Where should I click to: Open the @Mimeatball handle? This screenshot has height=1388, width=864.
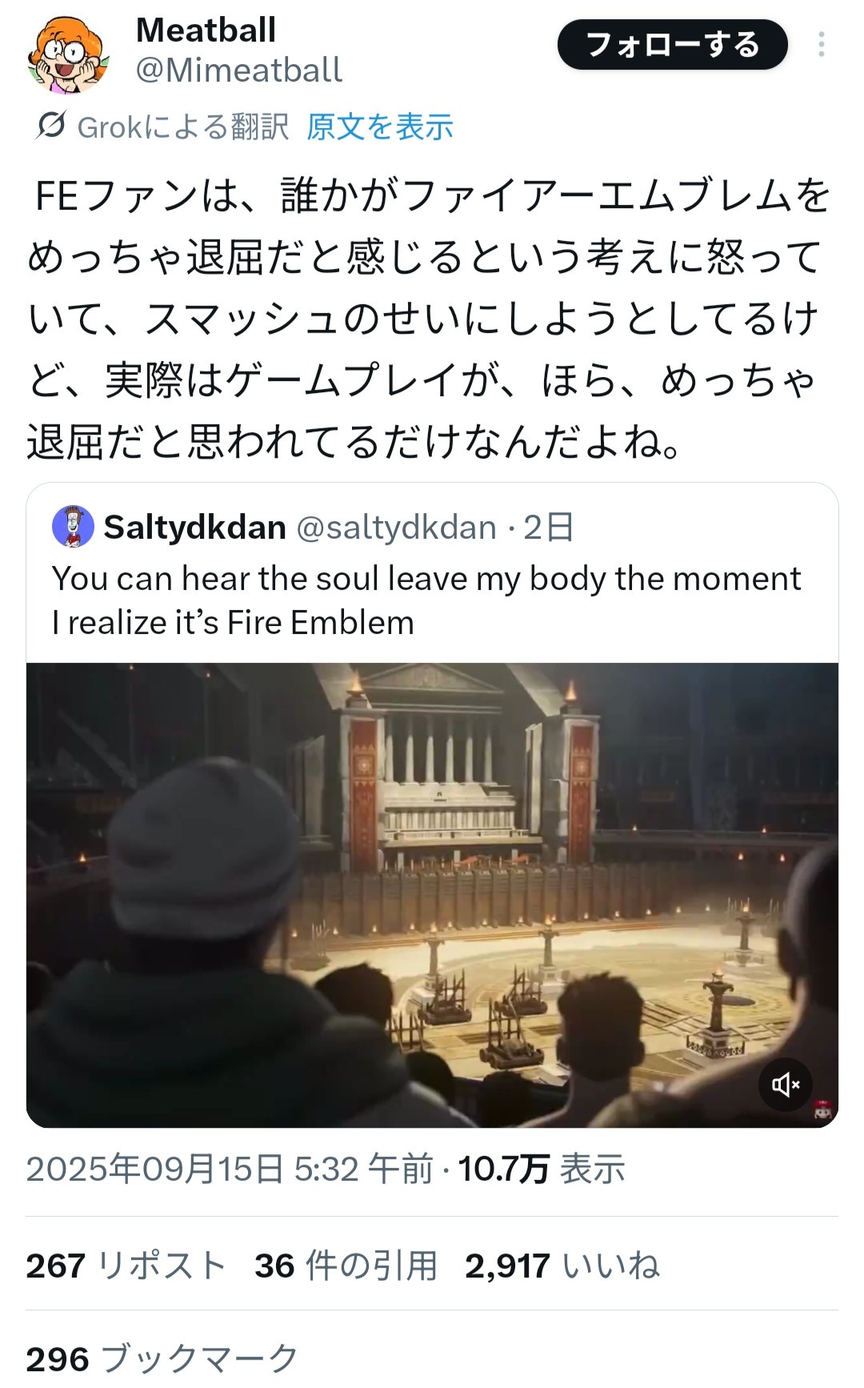click(239, 70)
